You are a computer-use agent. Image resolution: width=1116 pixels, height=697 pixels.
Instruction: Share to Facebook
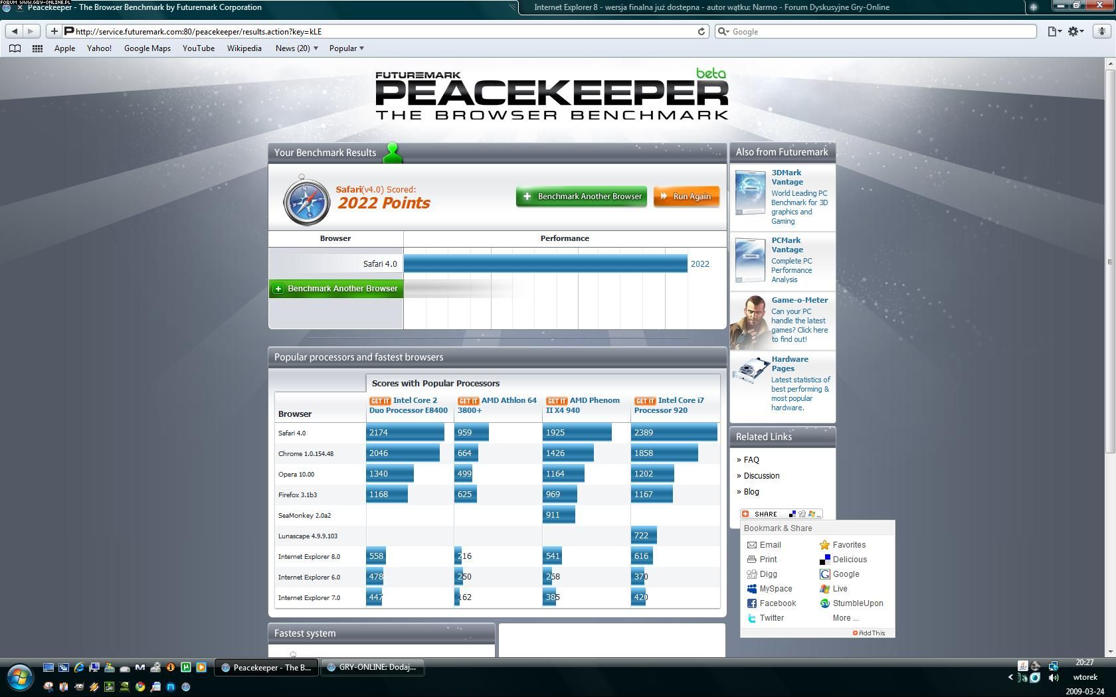771,603
